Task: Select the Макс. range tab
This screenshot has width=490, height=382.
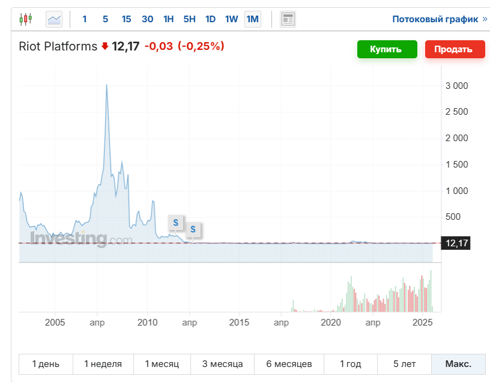Action: (458, 364)
